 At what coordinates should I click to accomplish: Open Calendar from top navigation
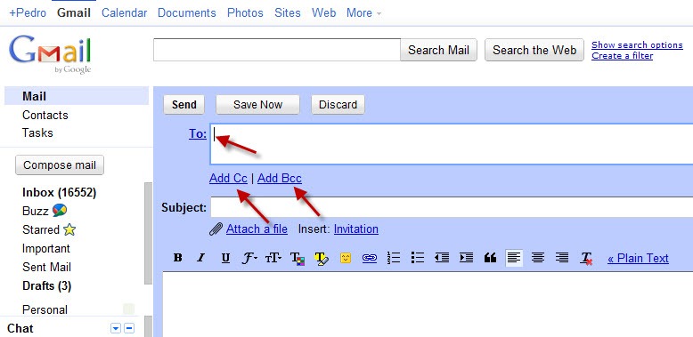124,12
